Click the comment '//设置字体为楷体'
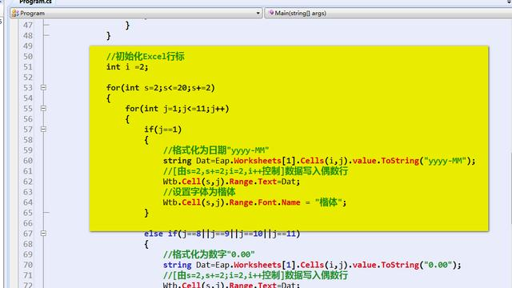This screenshot has height=288, width=512. [x=199, y=192]
